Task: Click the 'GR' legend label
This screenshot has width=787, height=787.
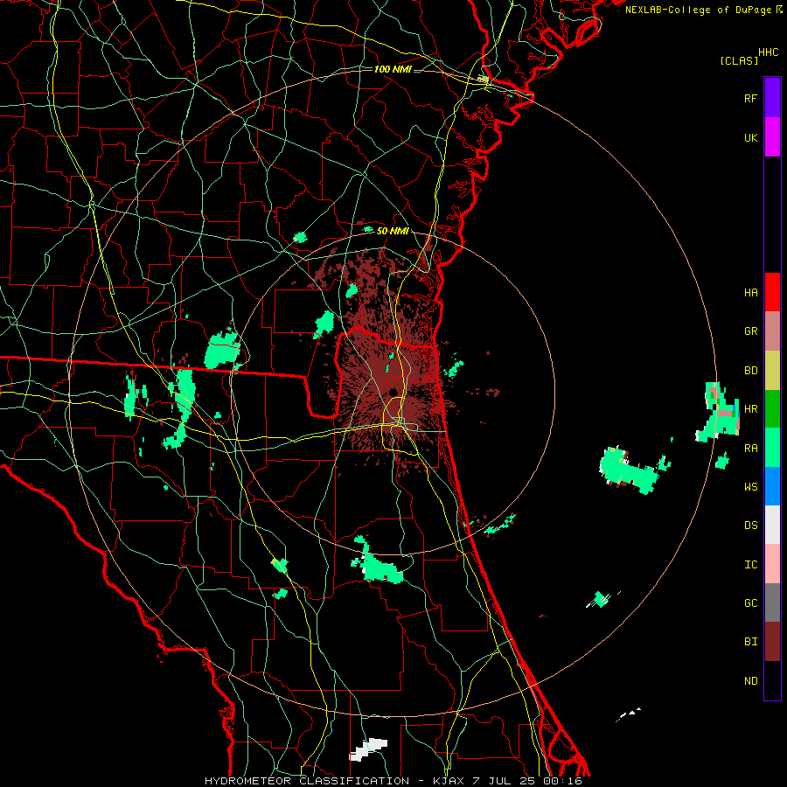Action: [x=750, y=331]
